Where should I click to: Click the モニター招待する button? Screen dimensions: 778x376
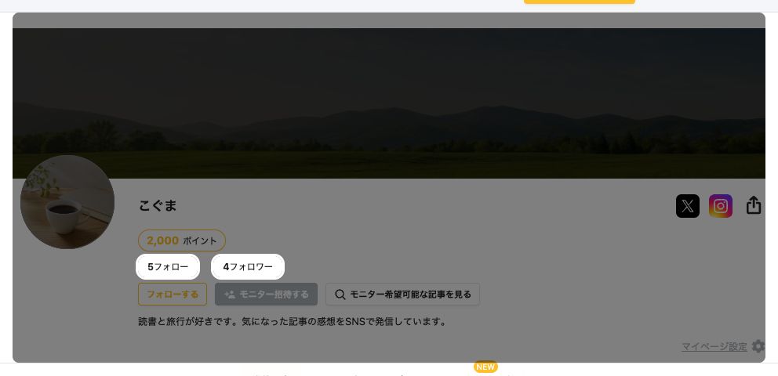pyautogui.click(x=266, y=295)
